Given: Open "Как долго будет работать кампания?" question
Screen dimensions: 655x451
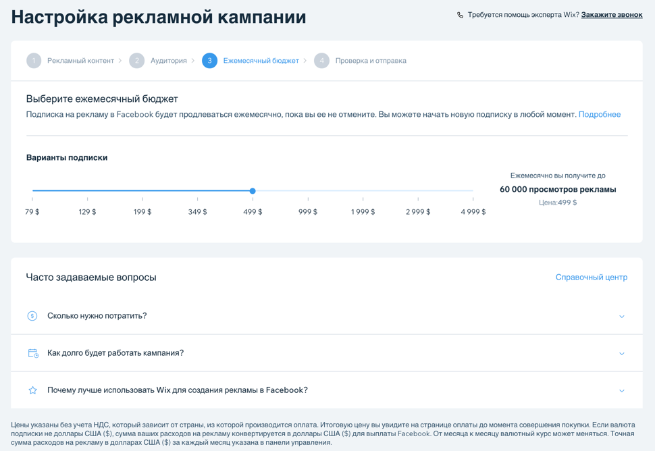Looking at the screenshot, I should click(x=327, y=353).
